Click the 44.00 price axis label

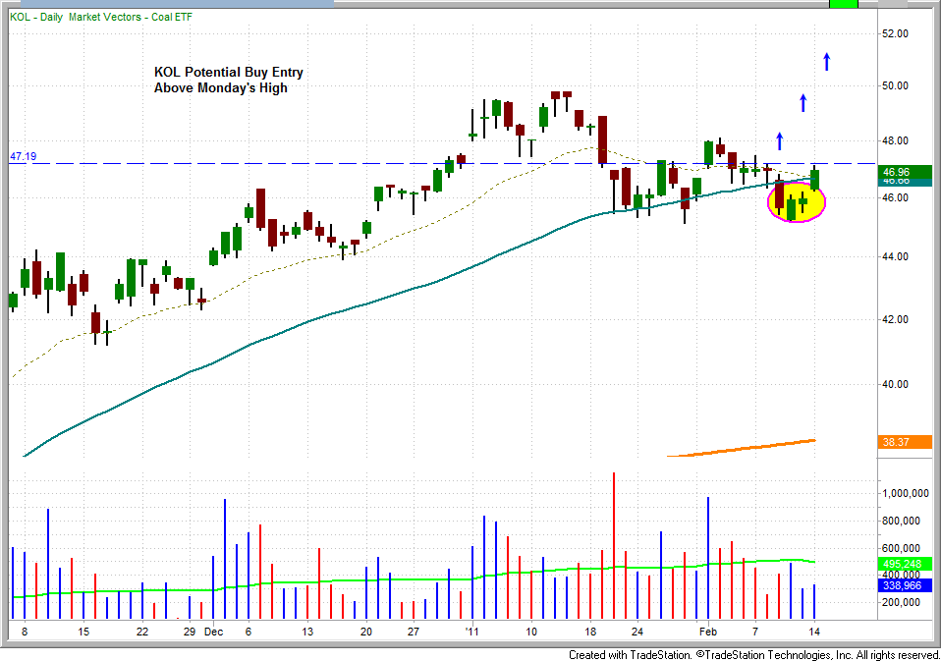[895, 256]
